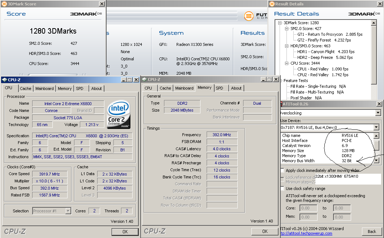Click the Memory Bus Width row in ATITool

(327, 161)
